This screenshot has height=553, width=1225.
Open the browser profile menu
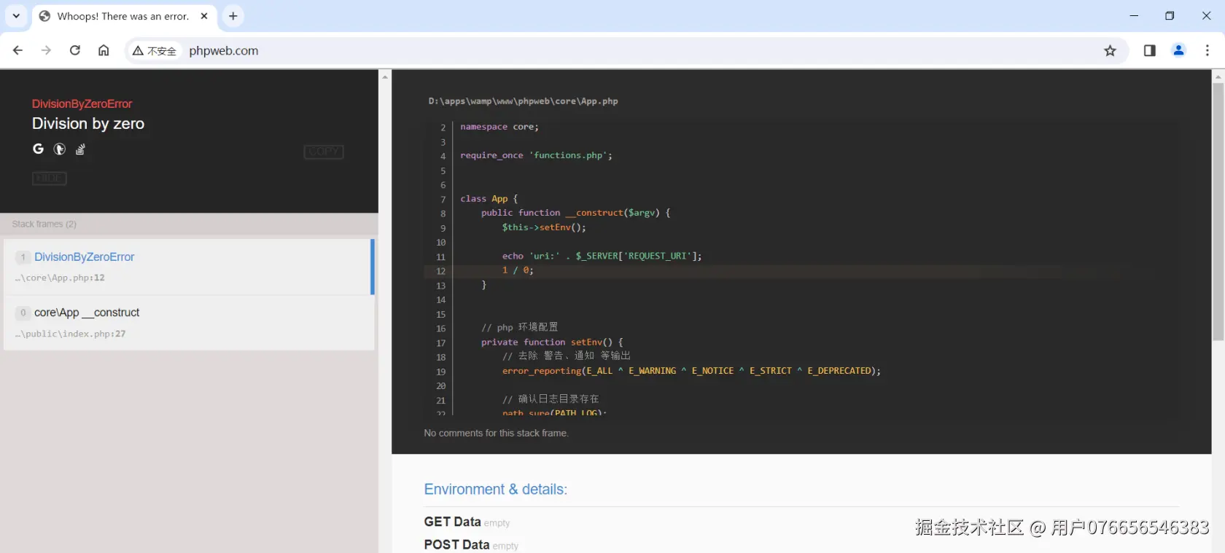click(x=1178, y=50)
